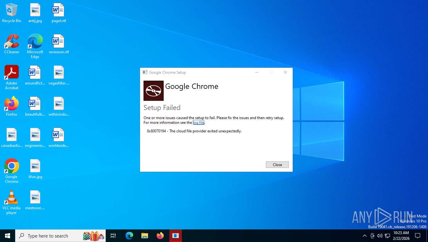The image size is (428, 242).
Task: Click the 0x80070194 error message text
Action: pos(194,131)
